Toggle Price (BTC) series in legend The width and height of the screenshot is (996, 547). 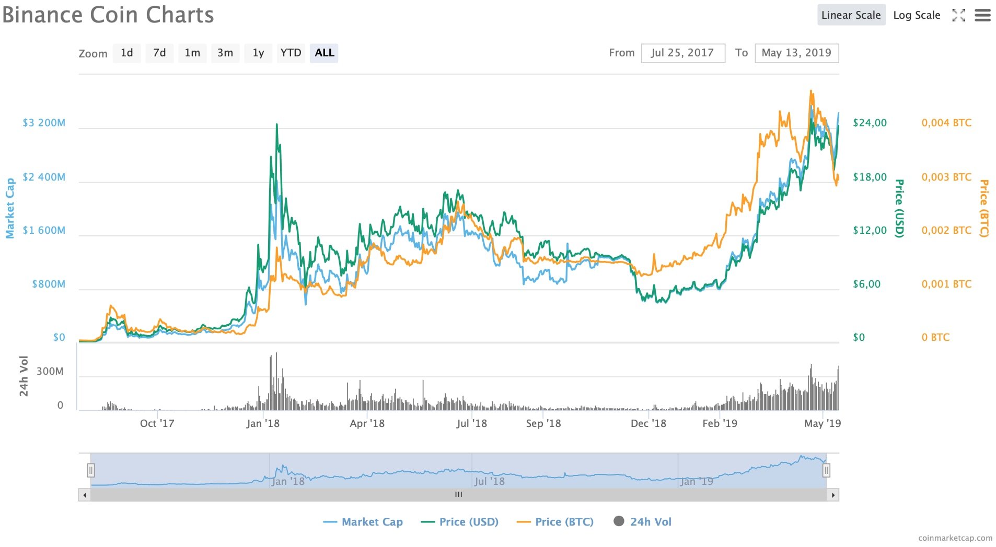click(555, 521)
